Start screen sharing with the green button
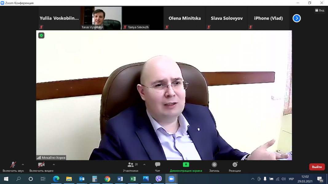The height and width of the screenshot is (184, 328). pyautogui.click(x=186, y=167)
